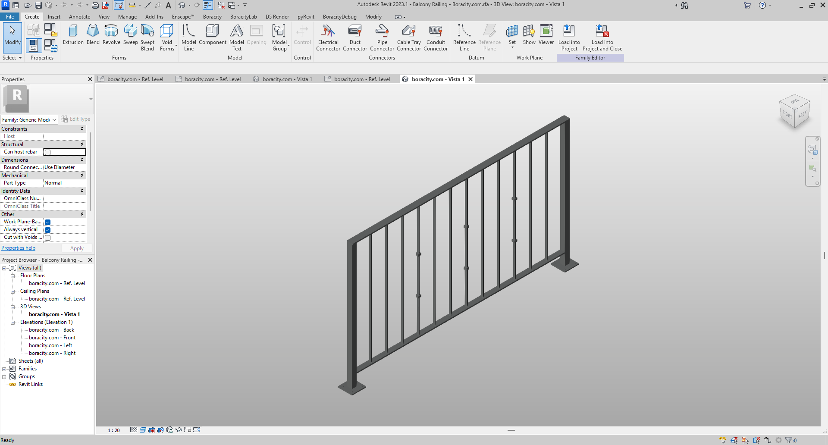
Task: Open the Manage ribbon tab
Action: point(128,17)
